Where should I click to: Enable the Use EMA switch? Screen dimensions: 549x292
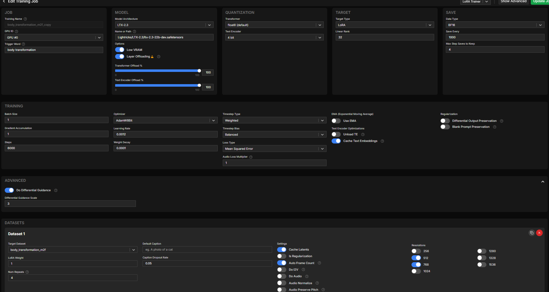[x=336, y=121]
